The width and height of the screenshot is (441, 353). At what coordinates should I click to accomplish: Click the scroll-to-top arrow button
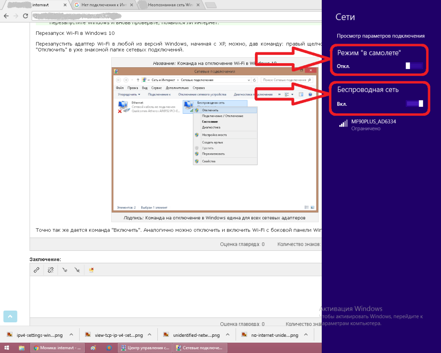pos(10,316)
